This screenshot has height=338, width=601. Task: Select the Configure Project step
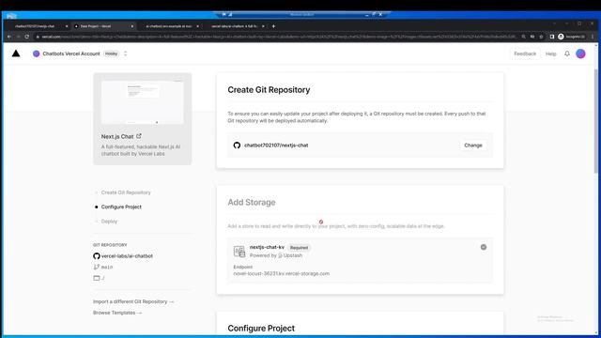pos(121,207)
